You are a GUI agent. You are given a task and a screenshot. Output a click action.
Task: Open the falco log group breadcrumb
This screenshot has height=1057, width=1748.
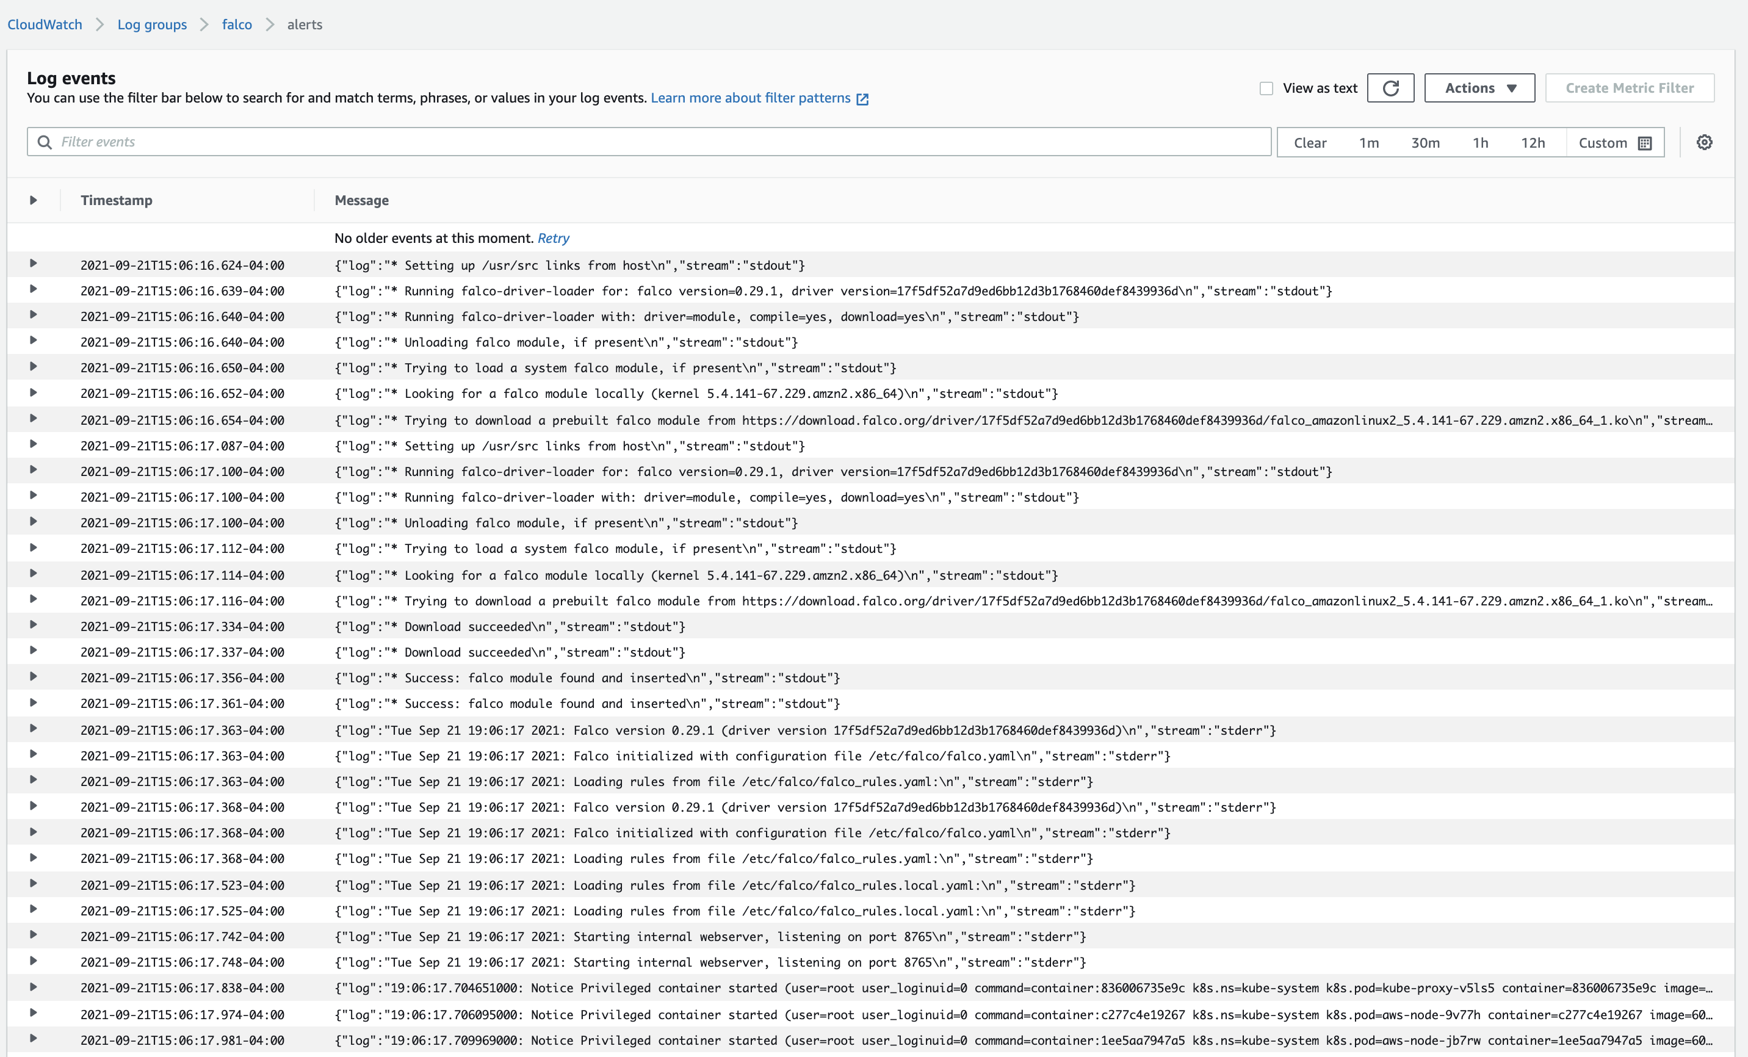[x=237, y=24]
